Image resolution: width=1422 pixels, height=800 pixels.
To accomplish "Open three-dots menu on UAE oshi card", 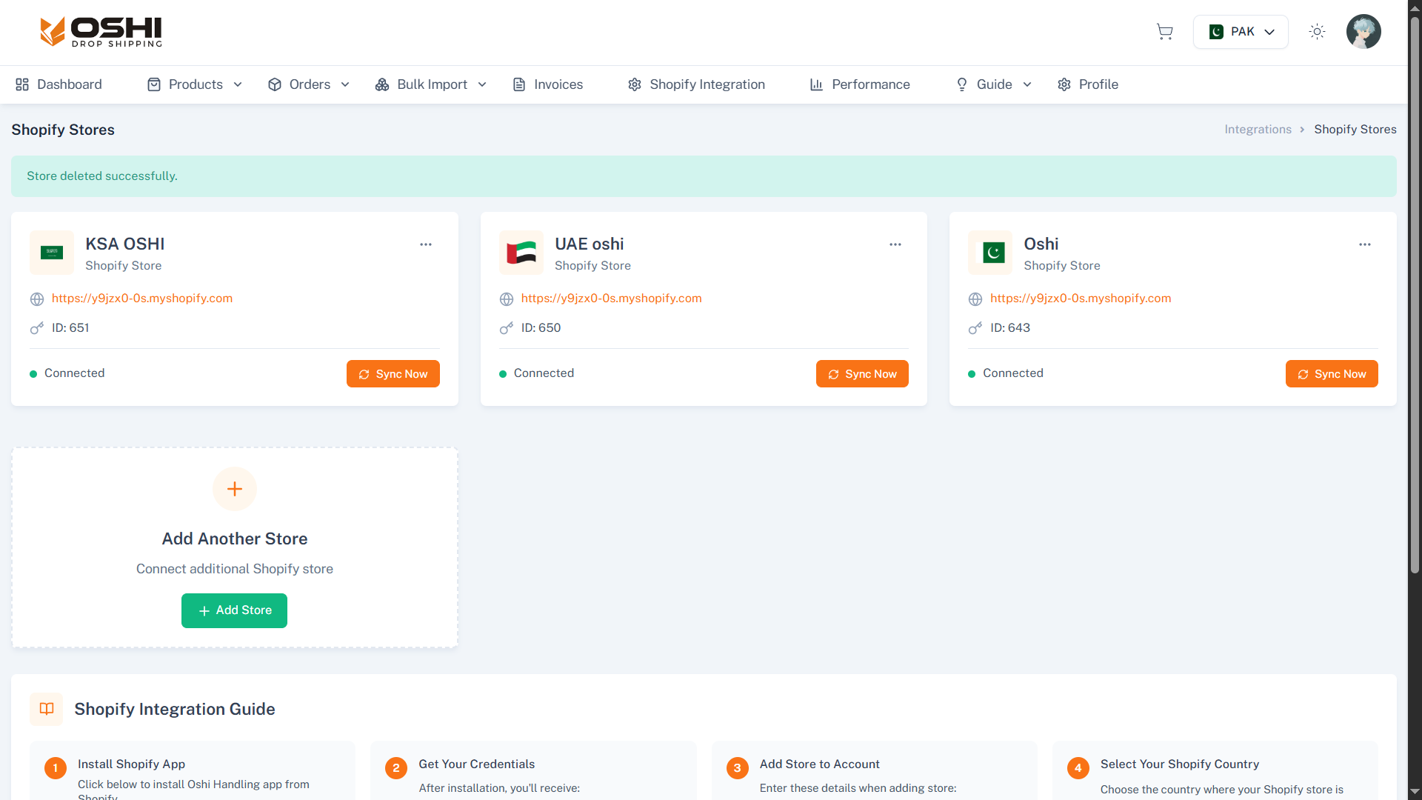I will [895, 244].
